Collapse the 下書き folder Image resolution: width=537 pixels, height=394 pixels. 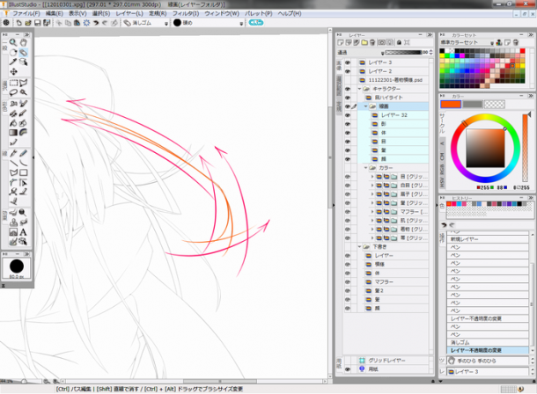coord(359,246)
